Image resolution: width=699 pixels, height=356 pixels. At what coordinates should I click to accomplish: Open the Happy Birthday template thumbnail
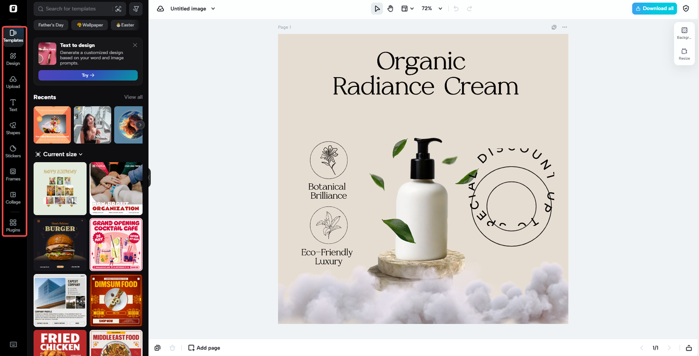click(x=60, y=188)
